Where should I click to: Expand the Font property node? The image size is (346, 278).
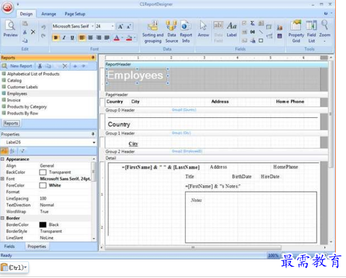pos(3,179)
